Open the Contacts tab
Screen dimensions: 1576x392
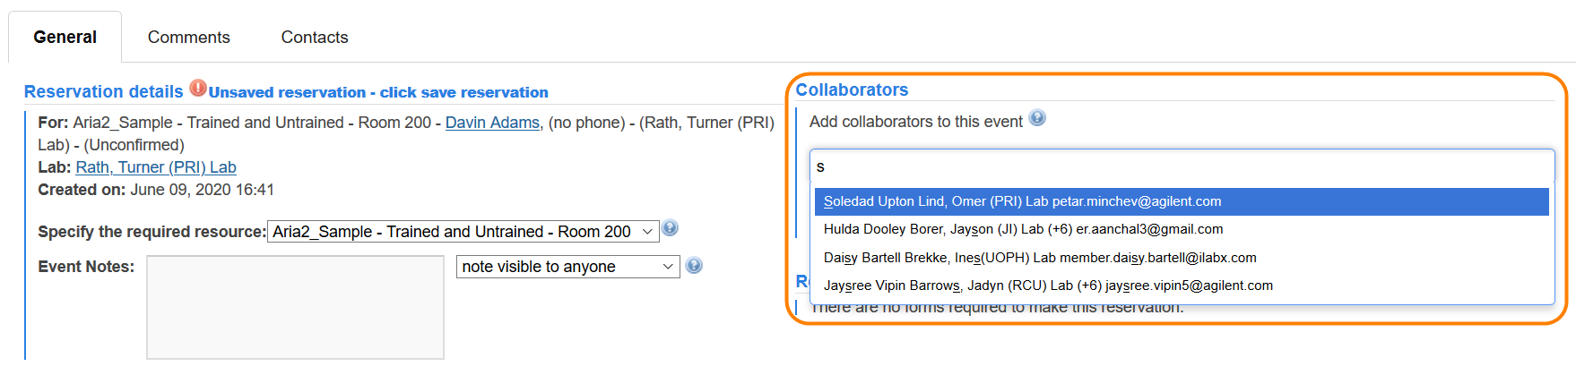click(x=315, y=38)
